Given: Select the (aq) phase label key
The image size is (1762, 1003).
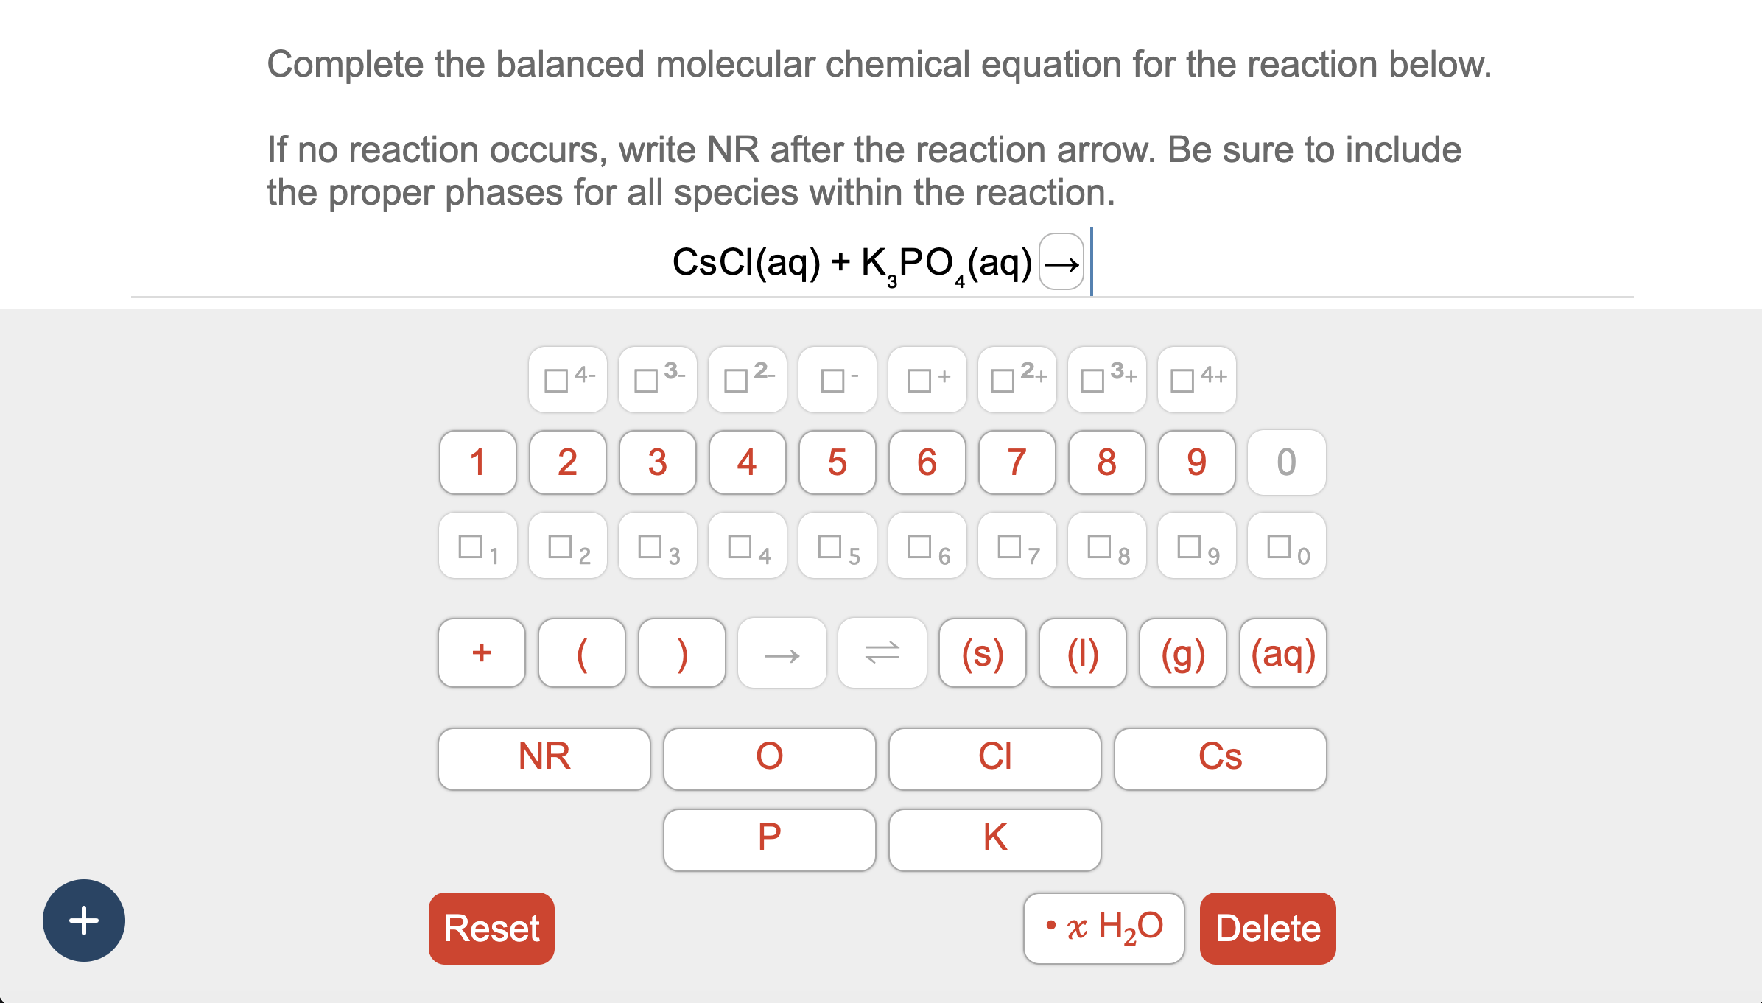Looking at the screenshot, I should [x=1282, y=653].
